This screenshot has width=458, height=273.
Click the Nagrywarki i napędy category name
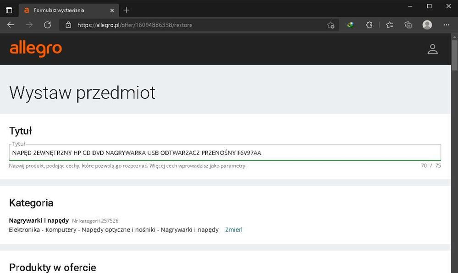(x=39, y=220)
